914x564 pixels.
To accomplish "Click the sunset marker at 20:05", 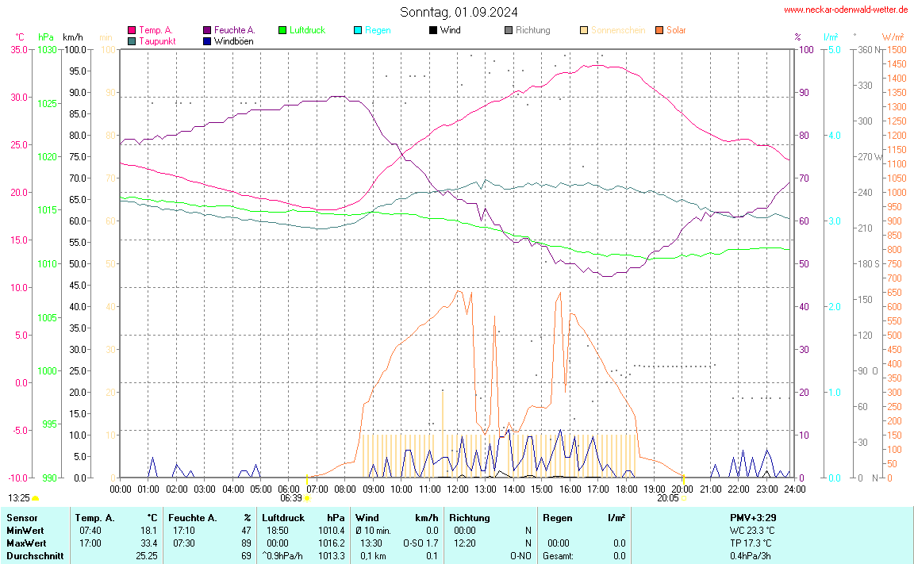I will [x=684, y=498].
